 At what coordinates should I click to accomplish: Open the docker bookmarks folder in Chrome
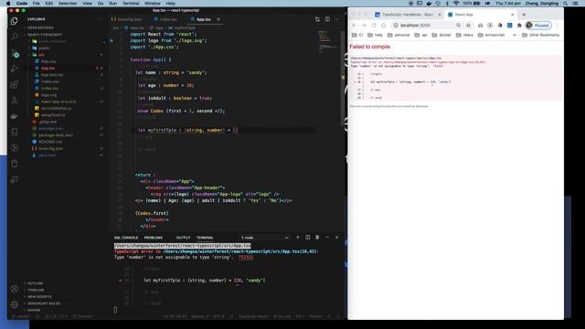(x=441, y=35)
